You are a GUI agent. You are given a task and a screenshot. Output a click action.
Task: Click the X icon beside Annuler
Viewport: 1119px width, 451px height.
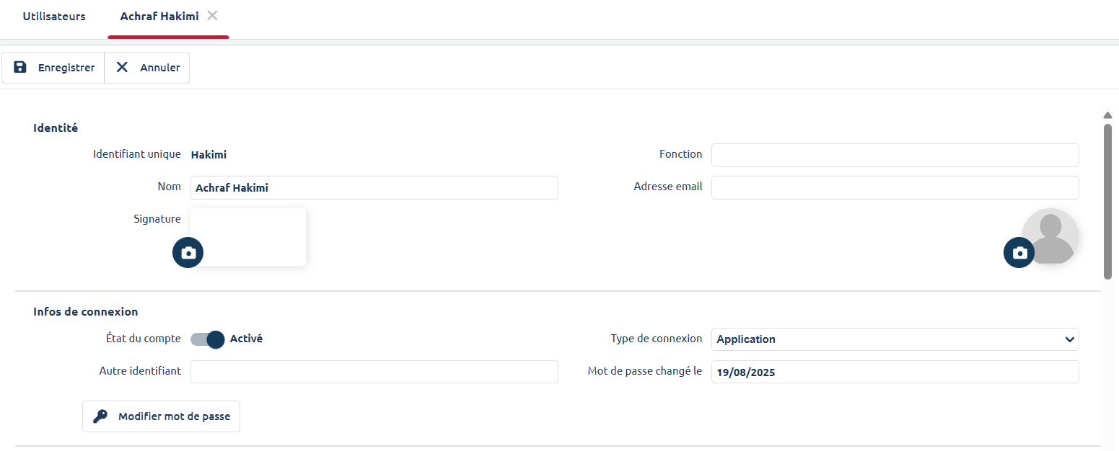123,68
